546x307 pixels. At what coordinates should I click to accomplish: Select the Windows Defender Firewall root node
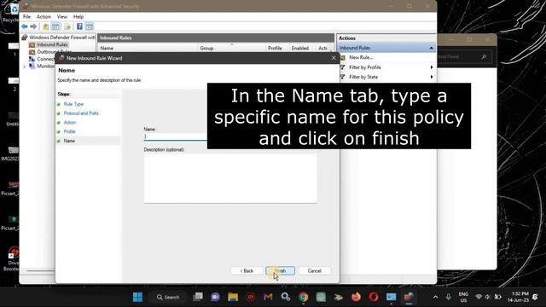pos(62,38)
